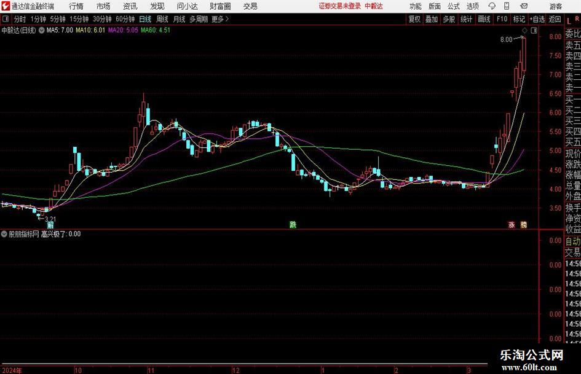
Task: Open the mail envelope icon
Action: (x=524, y=6)
